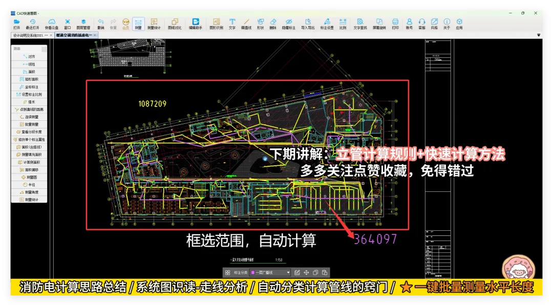The image size is (553, 306).
Task: Start 图形识别 shape recognition
Action: click(216, 24)
